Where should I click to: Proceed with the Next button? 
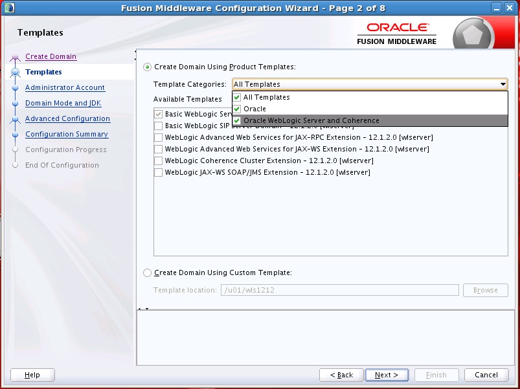click(387, 375)
